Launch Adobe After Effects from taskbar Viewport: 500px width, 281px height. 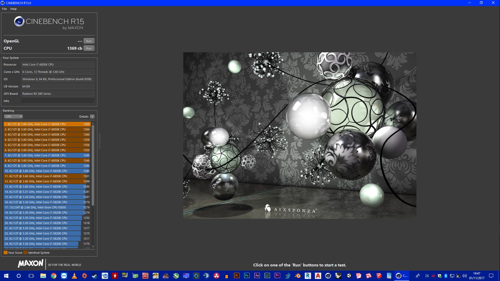257,276
